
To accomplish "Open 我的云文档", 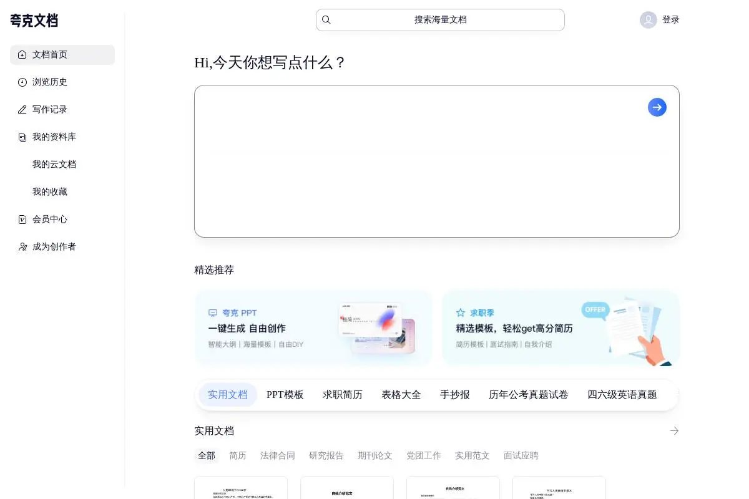I will pyautogui.click(x=62, y=165).
